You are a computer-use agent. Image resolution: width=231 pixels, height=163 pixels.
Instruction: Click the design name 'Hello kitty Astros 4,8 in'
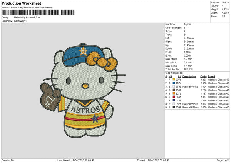coord(27,17)
